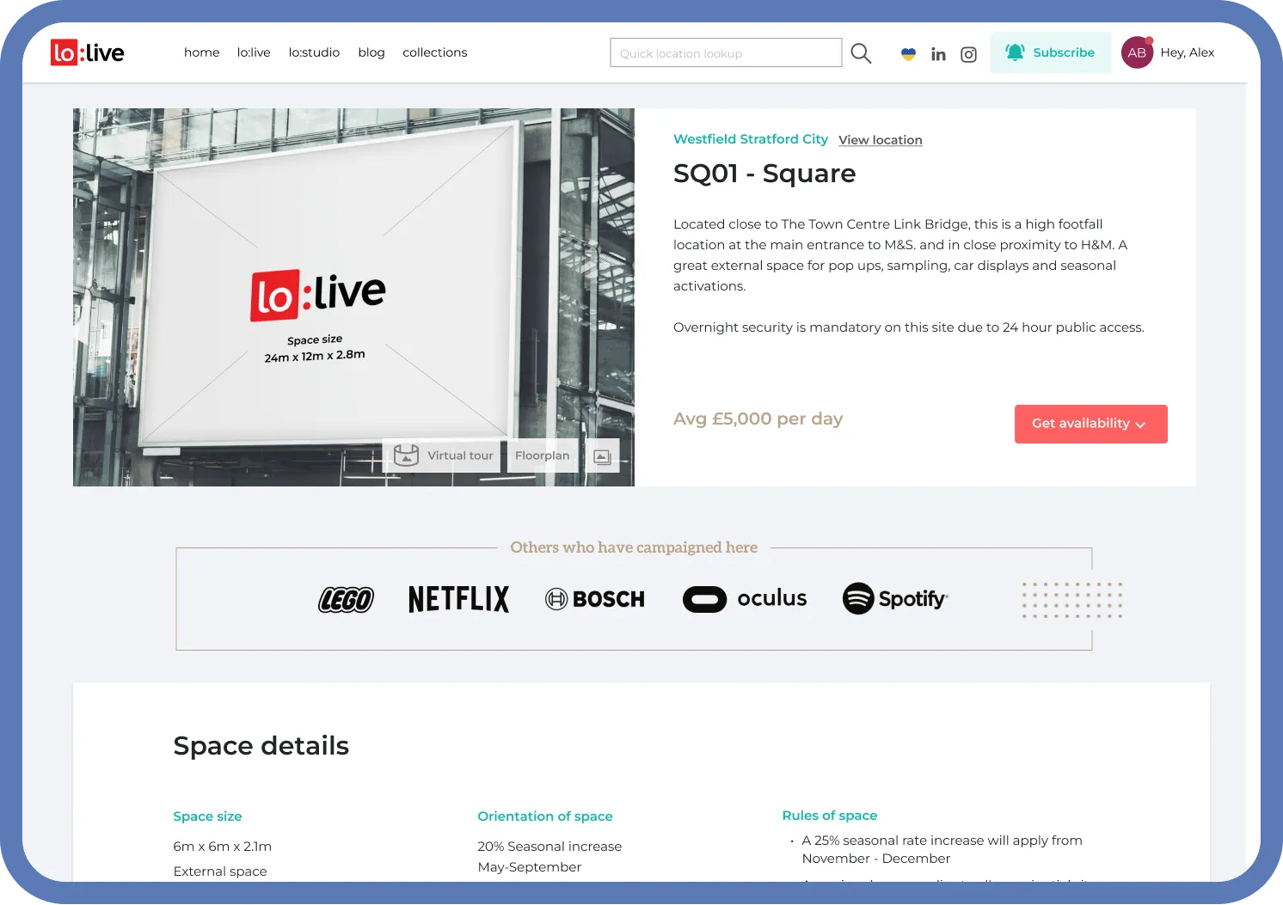Click the External space text
Screen dimensions: 1283x905
tap(220, 871)
